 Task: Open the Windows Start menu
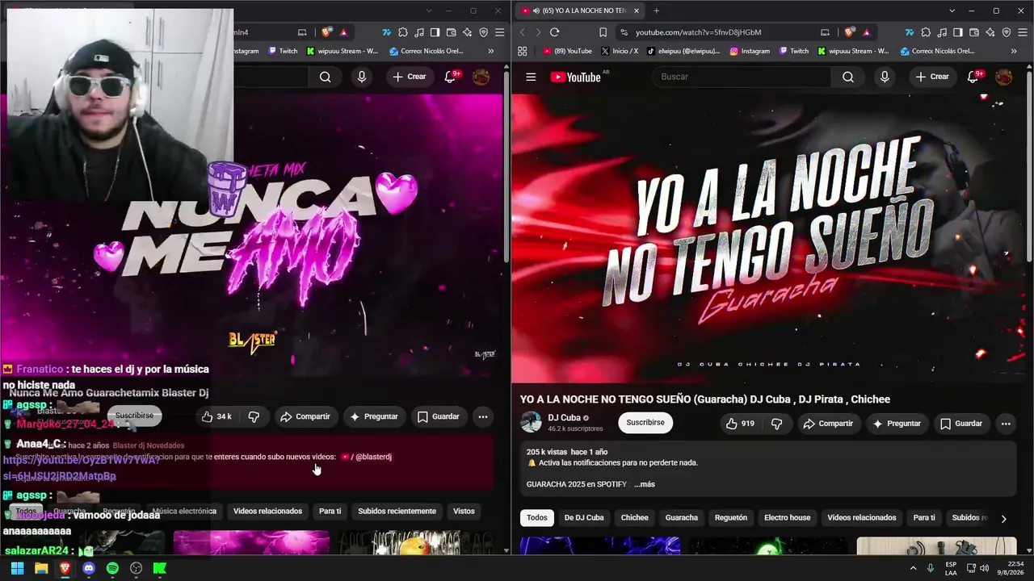17,568
